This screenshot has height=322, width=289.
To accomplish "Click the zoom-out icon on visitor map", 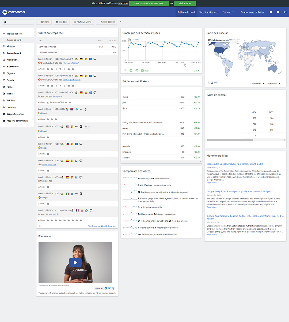I will (x=209, y=83).
